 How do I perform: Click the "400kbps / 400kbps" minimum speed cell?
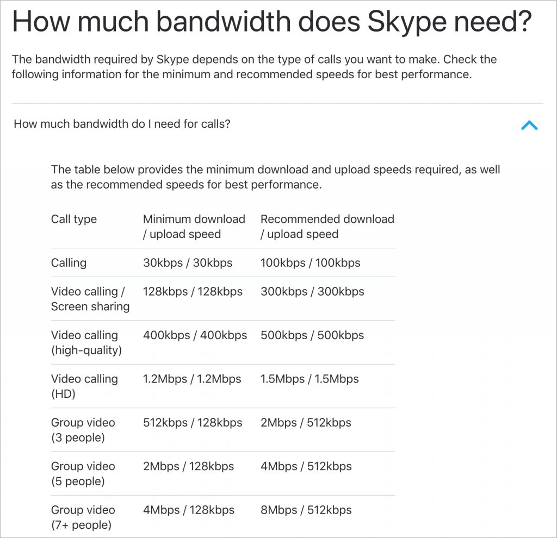coord(195,336)
